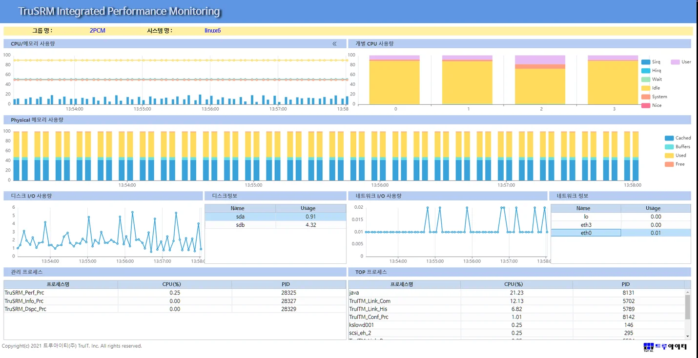Toggle the Hirq legend swatch
Image resolution: width=698 pixels, height=358 pixels.
click(x=646, y=71)
